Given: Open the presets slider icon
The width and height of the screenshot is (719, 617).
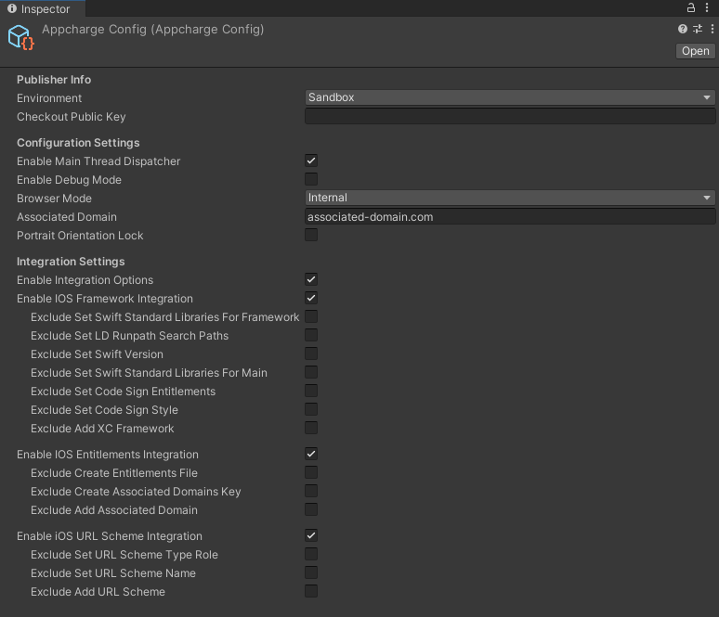Looking at the screenshot, I should click(x=698, y=29).
